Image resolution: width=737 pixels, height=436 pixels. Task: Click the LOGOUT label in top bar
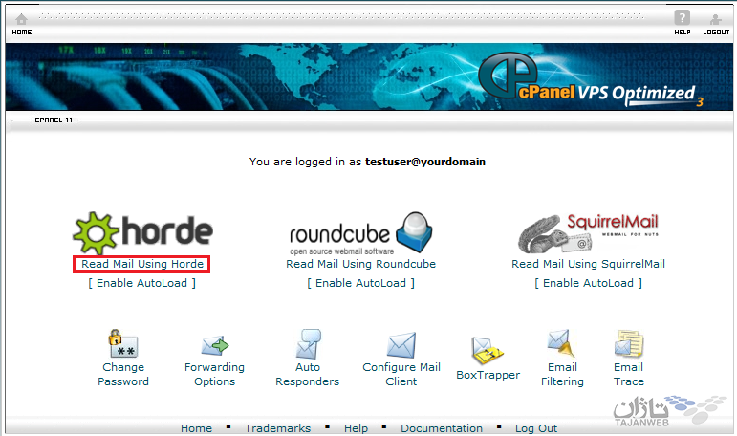point(716,32)
